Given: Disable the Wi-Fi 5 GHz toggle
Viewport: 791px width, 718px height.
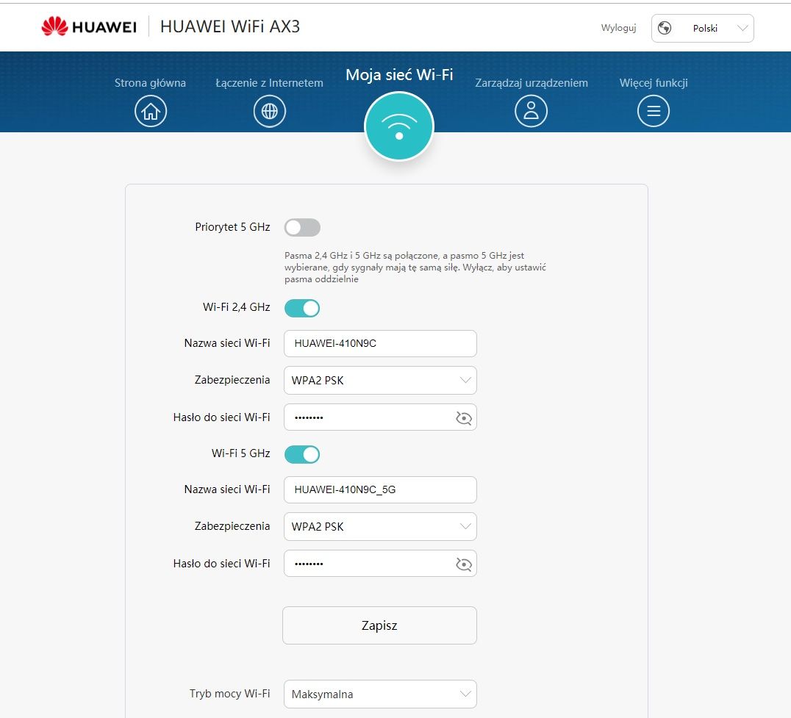Looking at the screenshot, I should pos(302,454).
